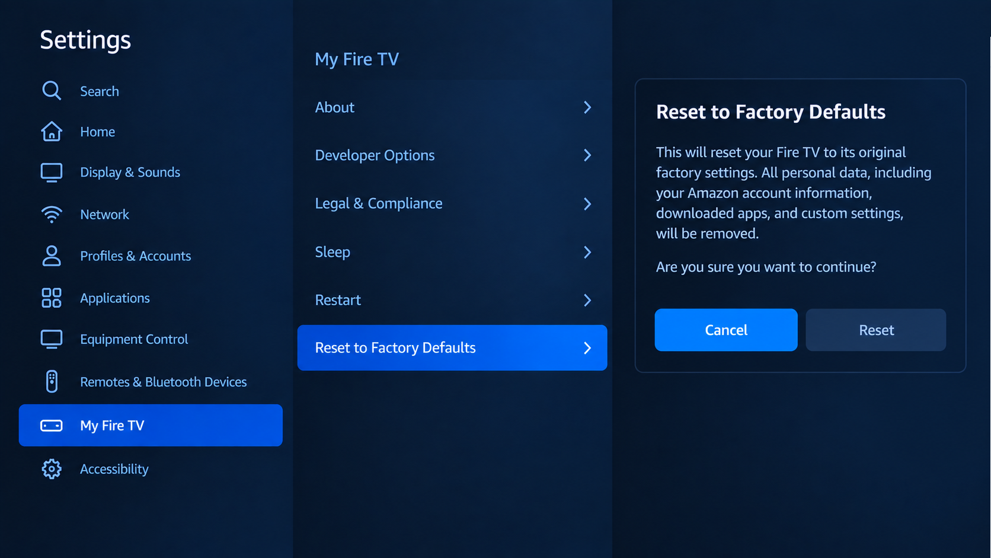991x558 pixels.
Task: Click the Search magnifier icon
Action: [x=52, y=91]
